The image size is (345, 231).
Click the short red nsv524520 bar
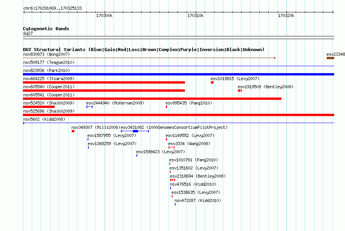point(39,107)
